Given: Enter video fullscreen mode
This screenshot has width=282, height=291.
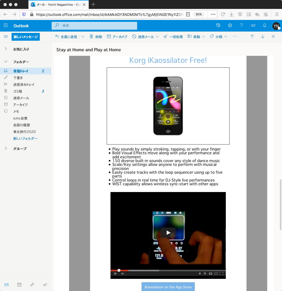Looking at the screenshot, I should coord(221,273).
